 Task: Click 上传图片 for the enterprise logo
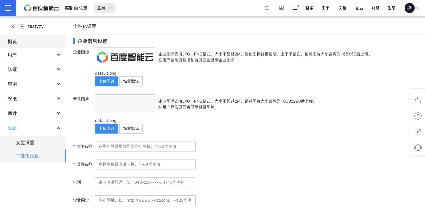[x=107, y=81]
